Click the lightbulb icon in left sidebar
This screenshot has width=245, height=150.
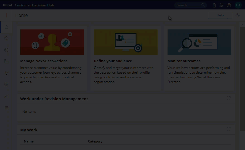pyautogui.click(x=6, y=73)
